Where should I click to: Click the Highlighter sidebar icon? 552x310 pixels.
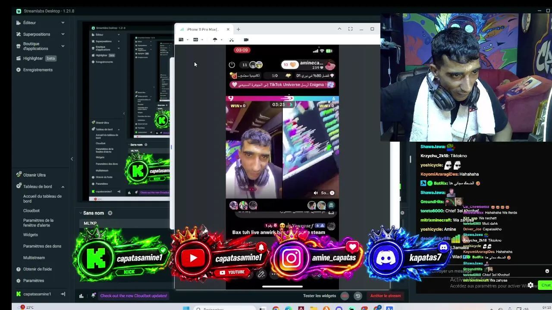click(19, 58)
